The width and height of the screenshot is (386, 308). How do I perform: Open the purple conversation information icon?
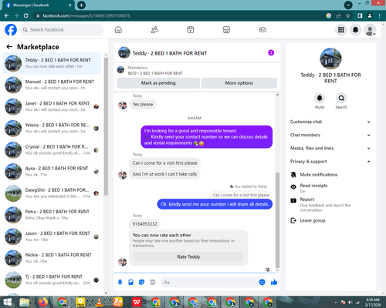[x=271, y=52]
